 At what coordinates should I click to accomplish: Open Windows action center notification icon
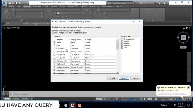188,105
